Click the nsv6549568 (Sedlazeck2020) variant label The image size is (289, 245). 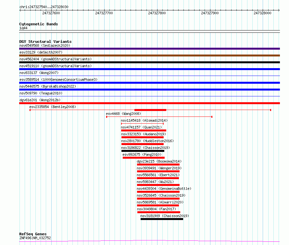[x=44, y=45]
